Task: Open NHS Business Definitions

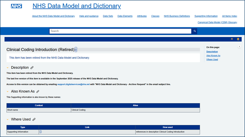Action: pos(177,16)
